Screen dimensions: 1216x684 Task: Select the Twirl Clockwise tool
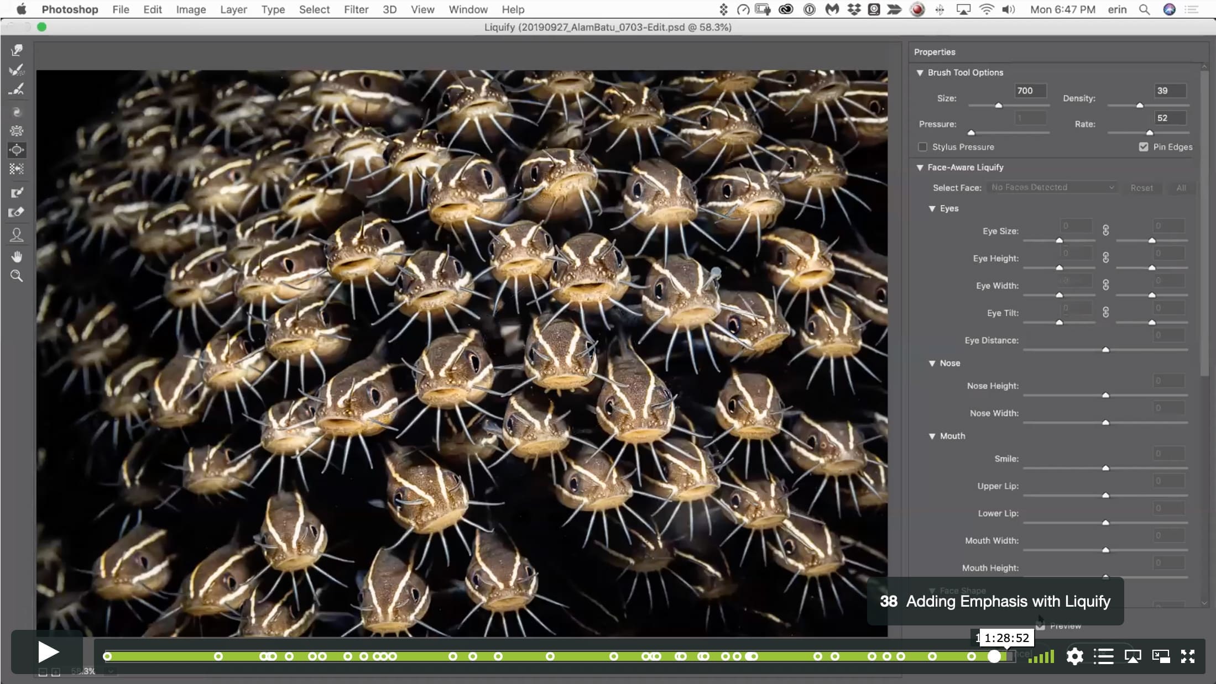pyautogui.click(x=17, y=112)
